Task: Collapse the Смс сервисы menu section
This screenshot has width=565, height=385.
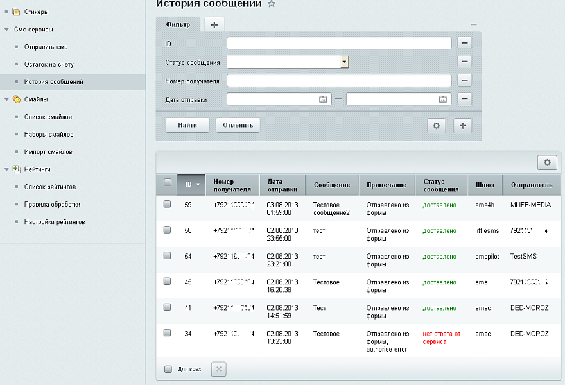Action: (x=6, y=30)
